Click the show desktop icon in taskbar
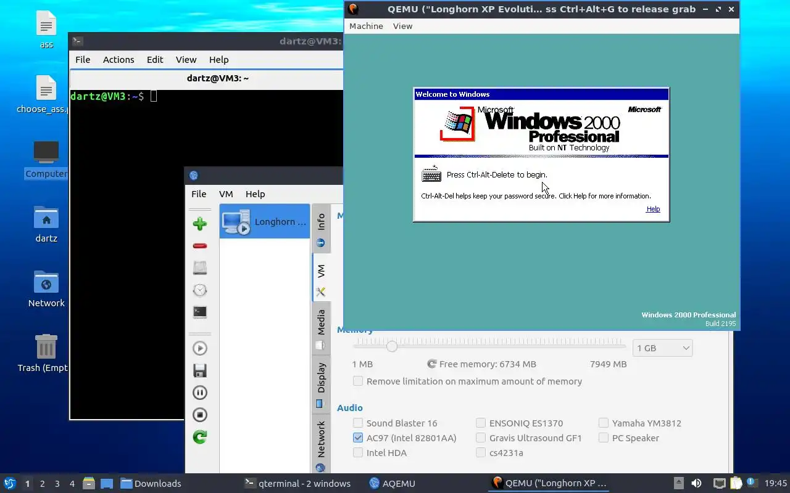 pos(107,483)
